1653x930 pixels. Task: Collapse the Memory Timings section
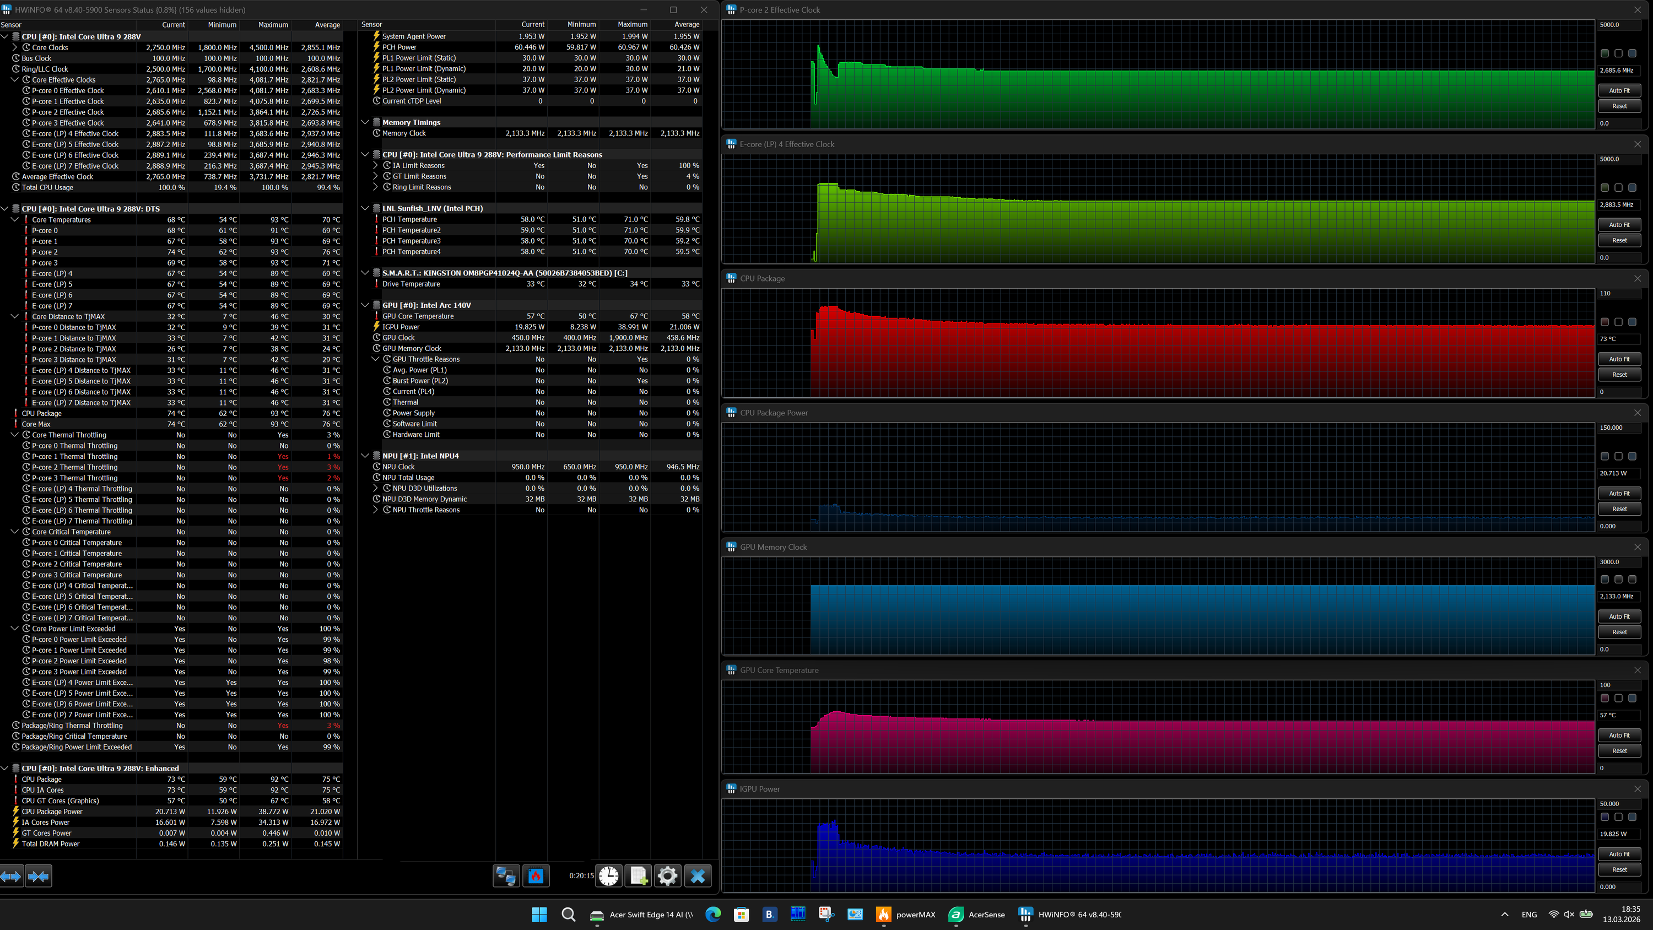point(365,122)
